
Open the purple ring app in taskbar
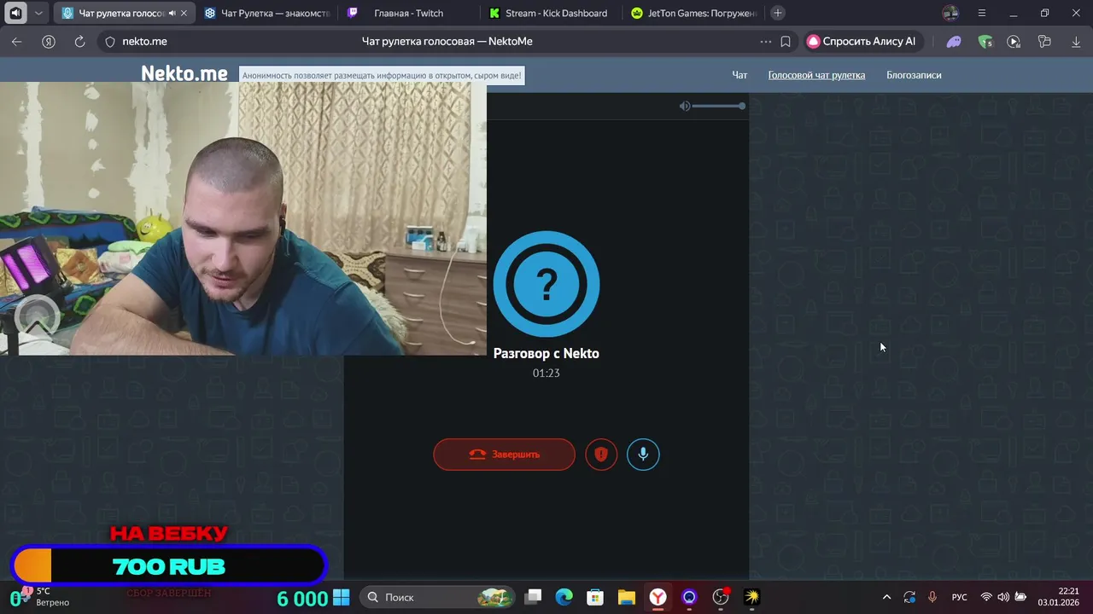689,597
